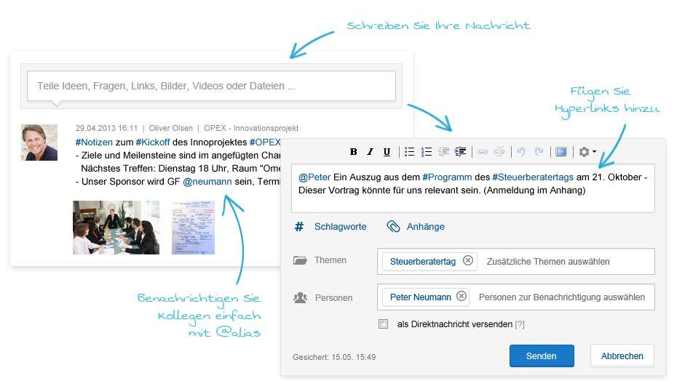
Task: Insert a numbered list
Action: tap(427, 152)
